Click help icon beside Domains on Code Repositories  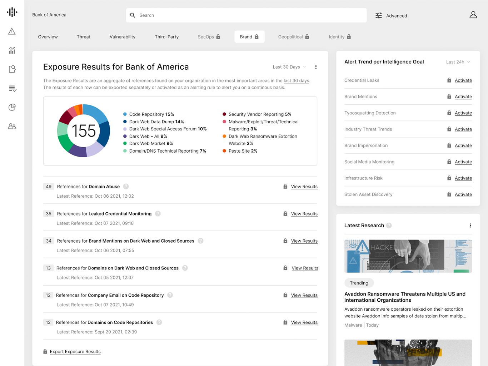pyautogui.click(x=159, y=322)
